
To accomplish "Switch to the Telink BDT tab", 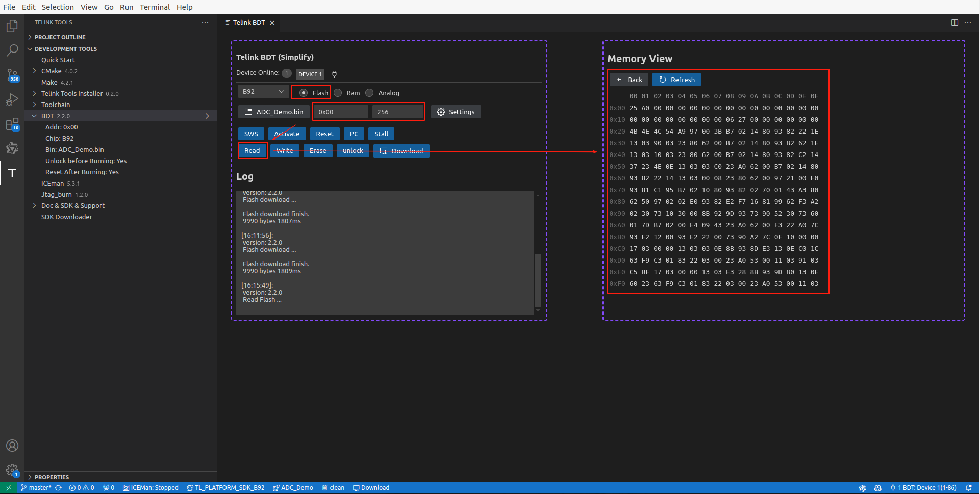I will point(249,23).
